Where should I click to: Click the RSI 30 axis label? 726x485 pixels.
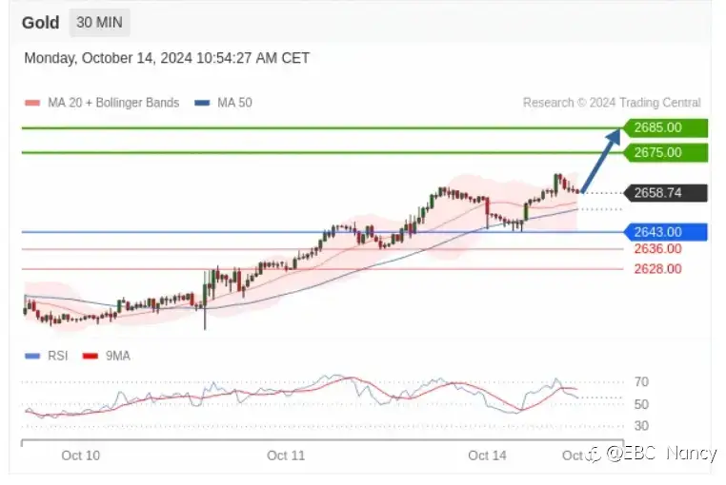[641, 426]
